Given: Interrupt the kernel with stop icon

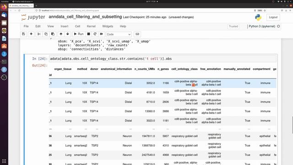Looking at the screenshot, I should click(x=88, y=34).
